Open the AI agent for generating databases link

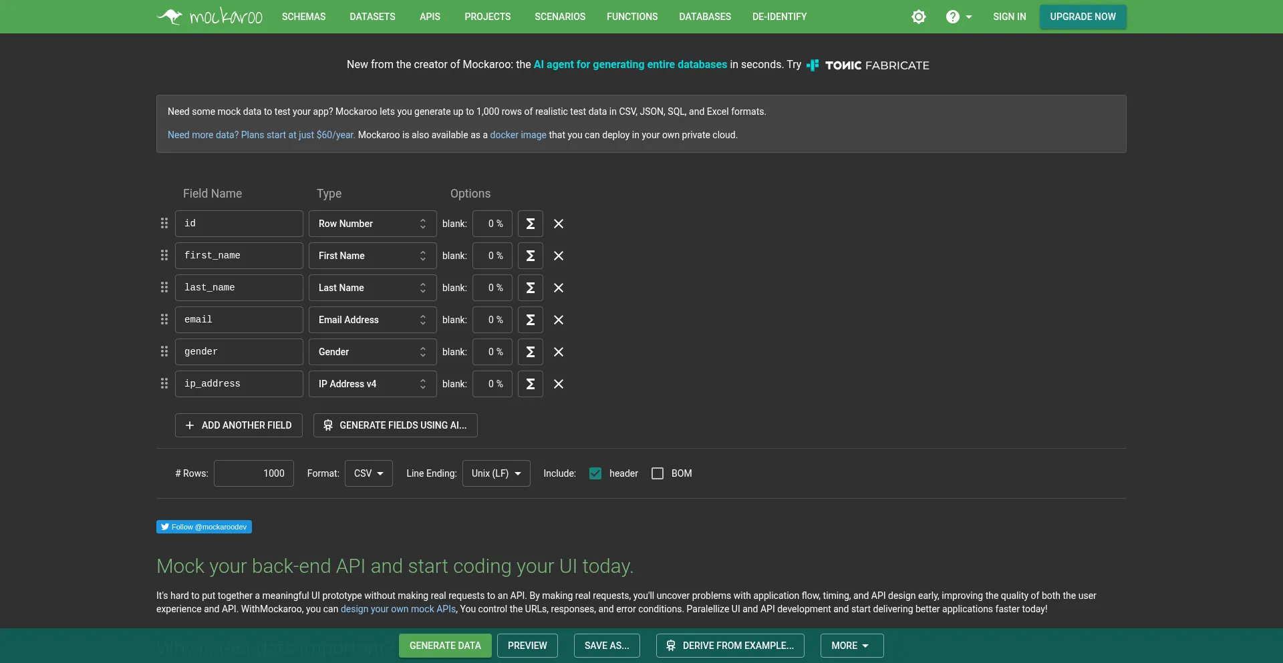click(630, 65)
